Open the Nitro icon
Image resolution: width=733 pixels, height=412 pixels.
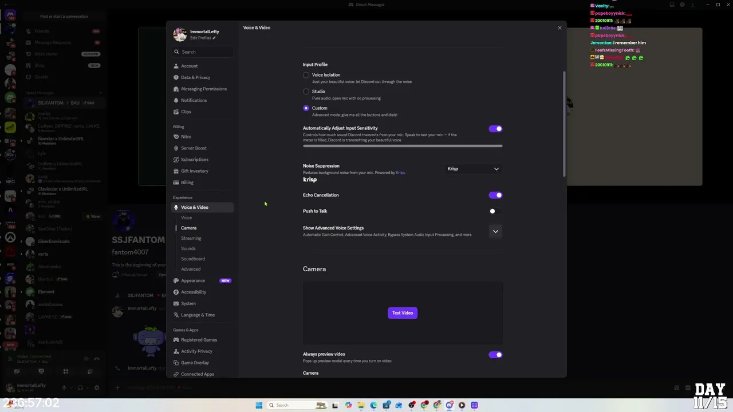point(176,137)
